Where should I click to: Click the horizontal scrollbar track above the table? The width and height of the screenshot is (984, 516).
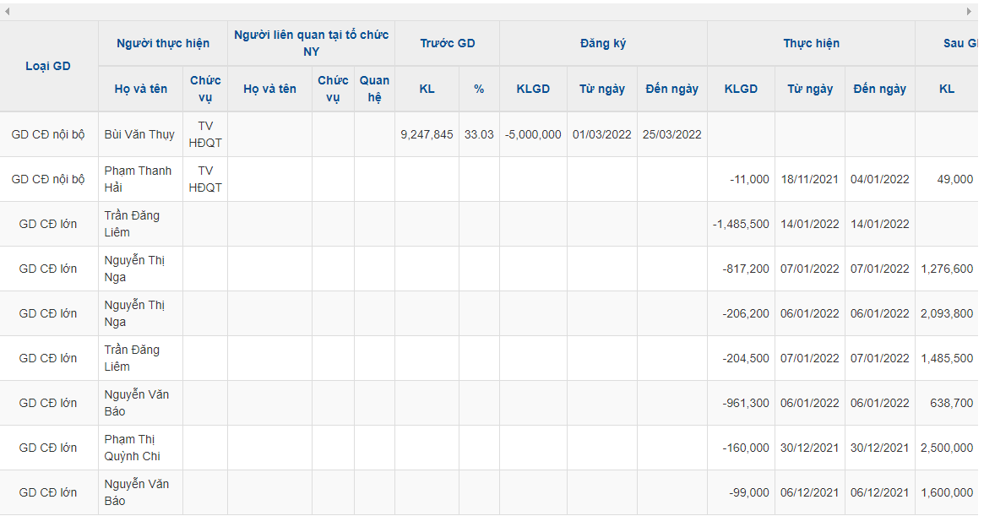490,11
